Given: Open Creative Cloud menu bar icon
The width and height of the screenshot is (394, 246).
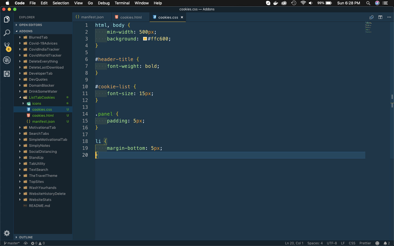Looking at the screenshot, I should pos(284,3).
